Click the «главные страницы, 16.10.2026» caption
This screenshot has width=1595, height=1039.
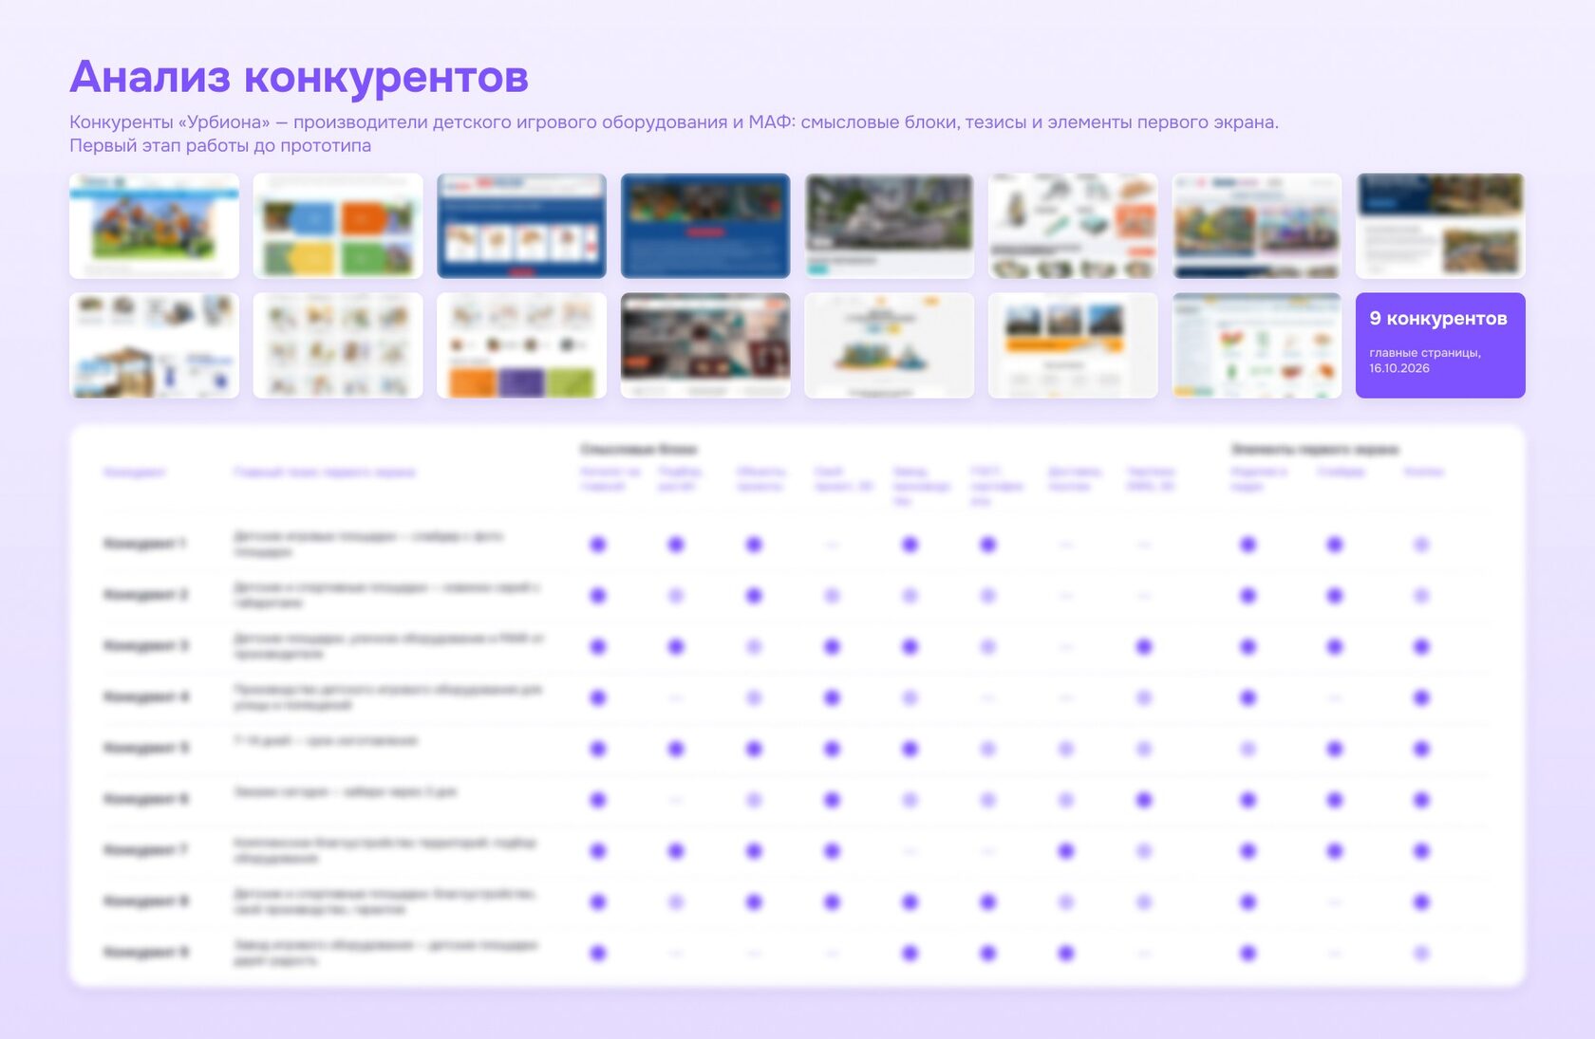coord(1425,361)
